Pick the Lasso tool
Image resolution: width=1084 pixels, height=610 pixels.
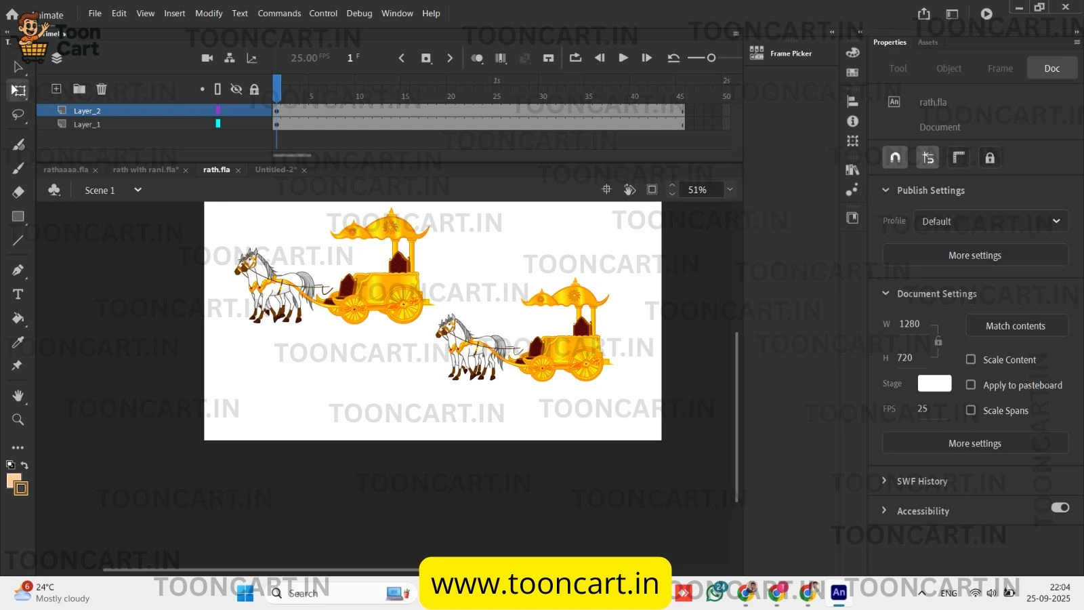click(18, 115)
